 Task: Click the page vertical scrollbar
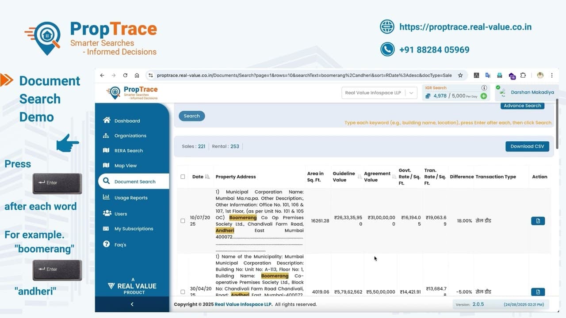click(557, 124)
